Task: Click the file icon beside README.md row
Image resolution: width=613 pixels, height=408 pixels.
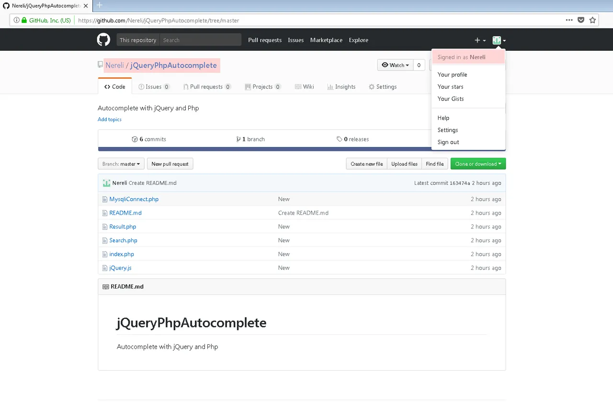Action: pos(105,213)
